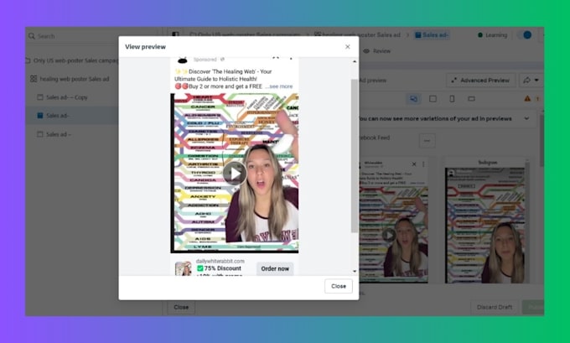Open the dailywhiterabbit.com link in the ad
The height and width of the screenshot is (343, 570).
(220, 261)
